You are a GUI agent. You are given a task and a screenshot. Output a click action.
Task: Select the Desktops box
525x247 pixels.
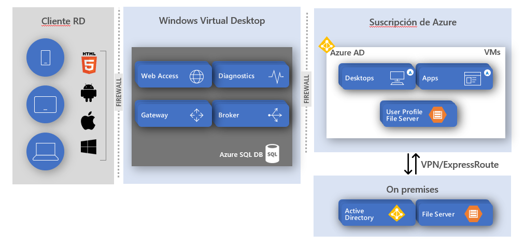click(x=377, y=77)
